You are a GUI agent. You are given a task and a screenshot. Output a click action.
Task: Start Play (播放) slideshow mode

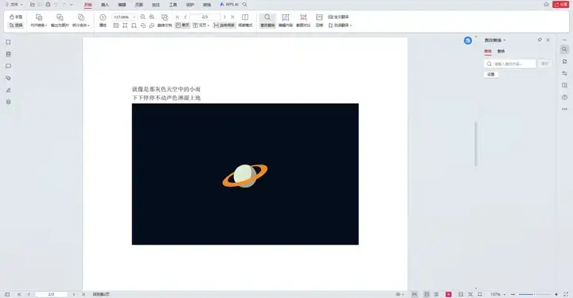coord(103,21)
